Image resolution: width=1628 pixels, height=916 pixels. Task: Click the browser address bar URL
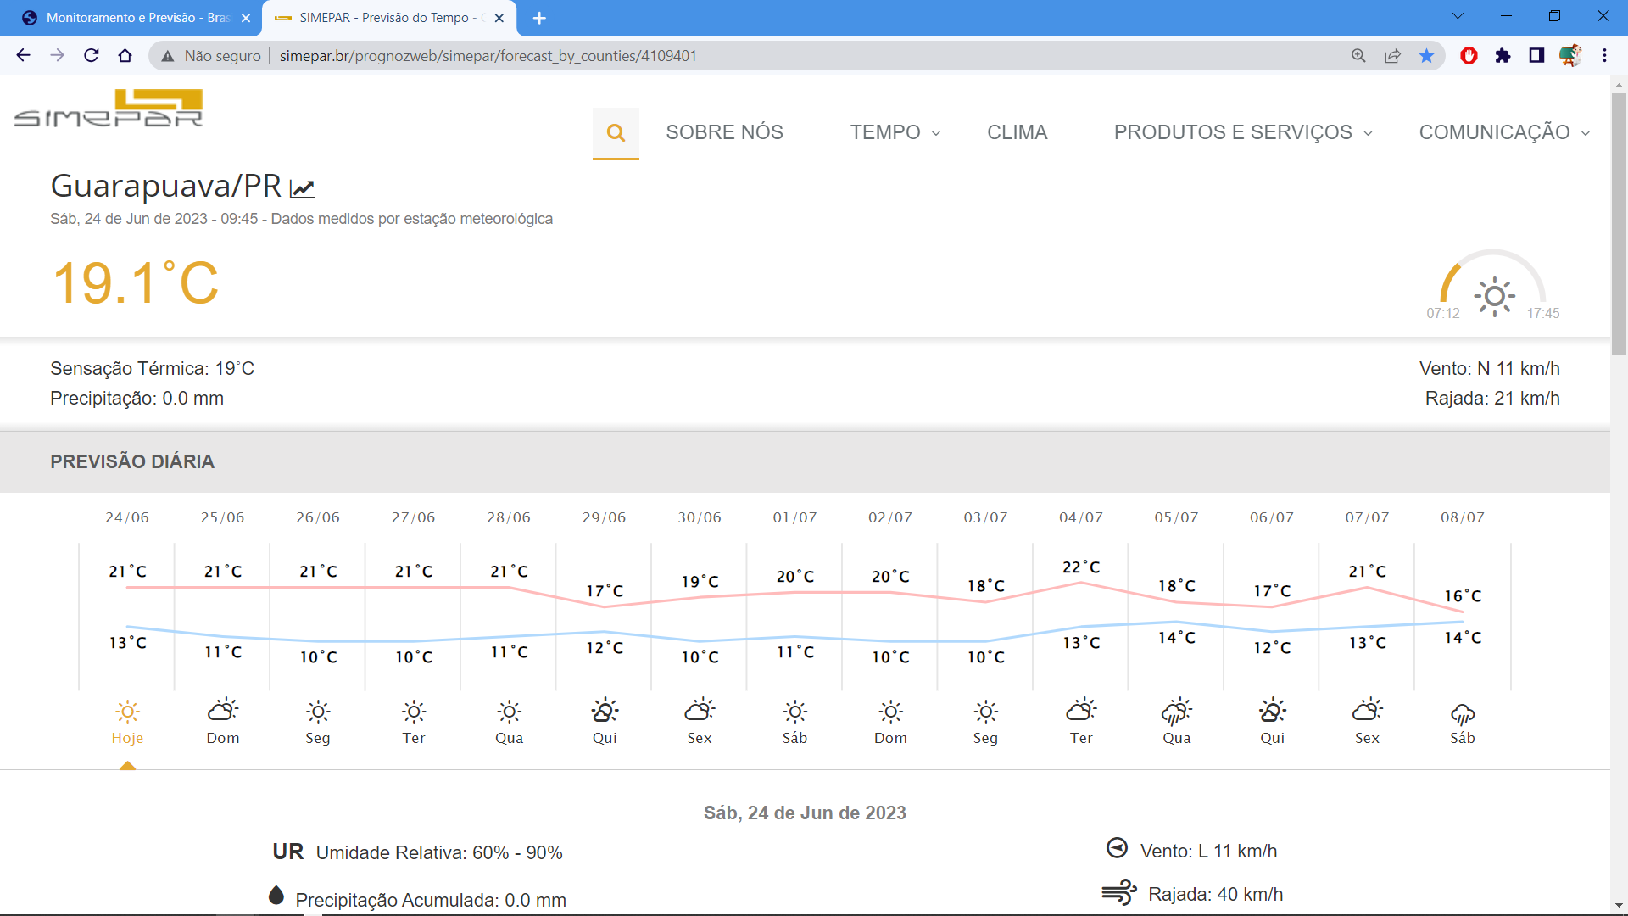click(488, 56)
